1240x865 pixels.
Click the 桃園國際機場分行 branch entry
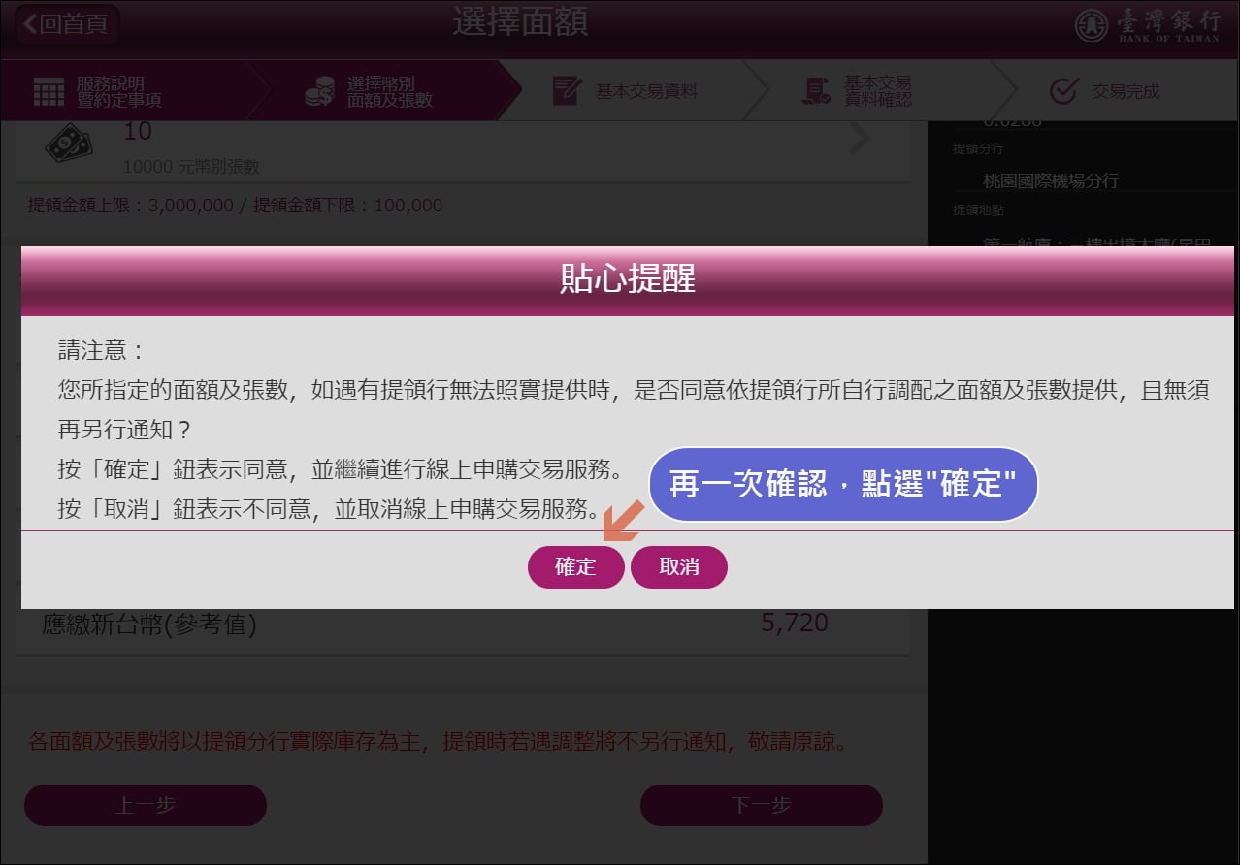[1051, 180]
